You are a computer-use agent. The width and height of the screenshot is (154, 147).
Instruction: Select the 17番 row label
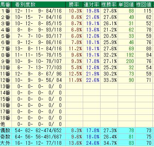(6, 112)
